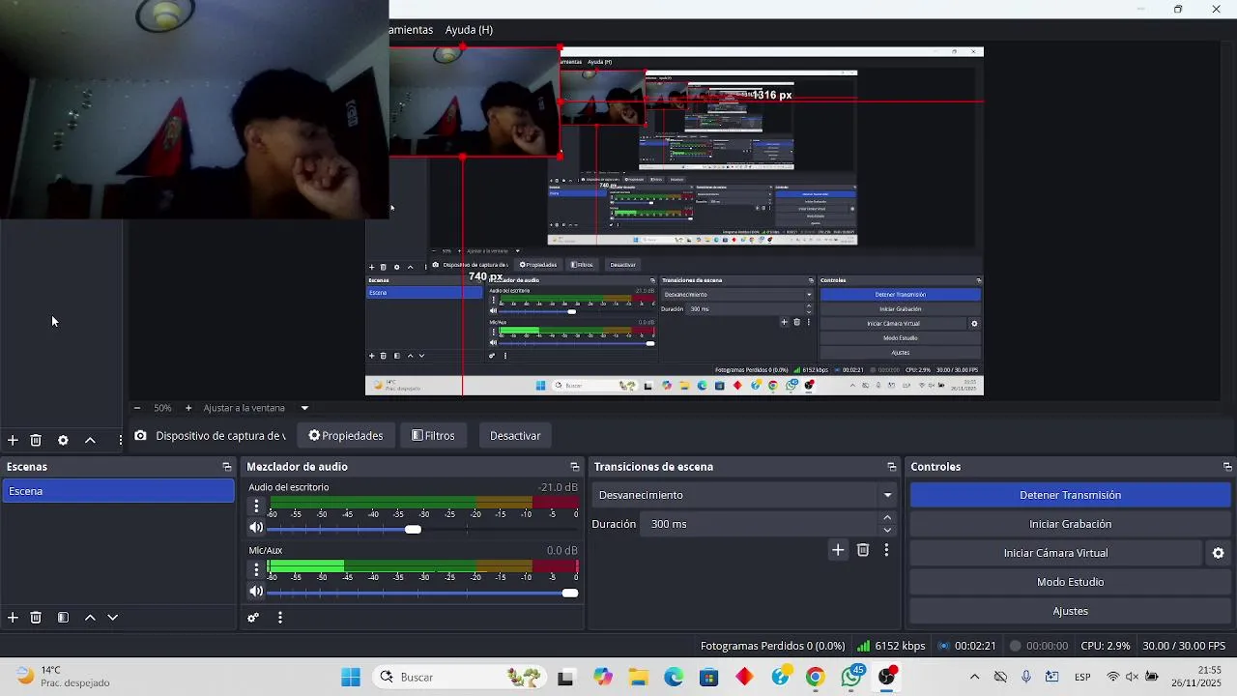The height and width of the screenshot is (696, 1237).
Task: Switch to Modo Estudio
Action: (x=1070, y=582)
